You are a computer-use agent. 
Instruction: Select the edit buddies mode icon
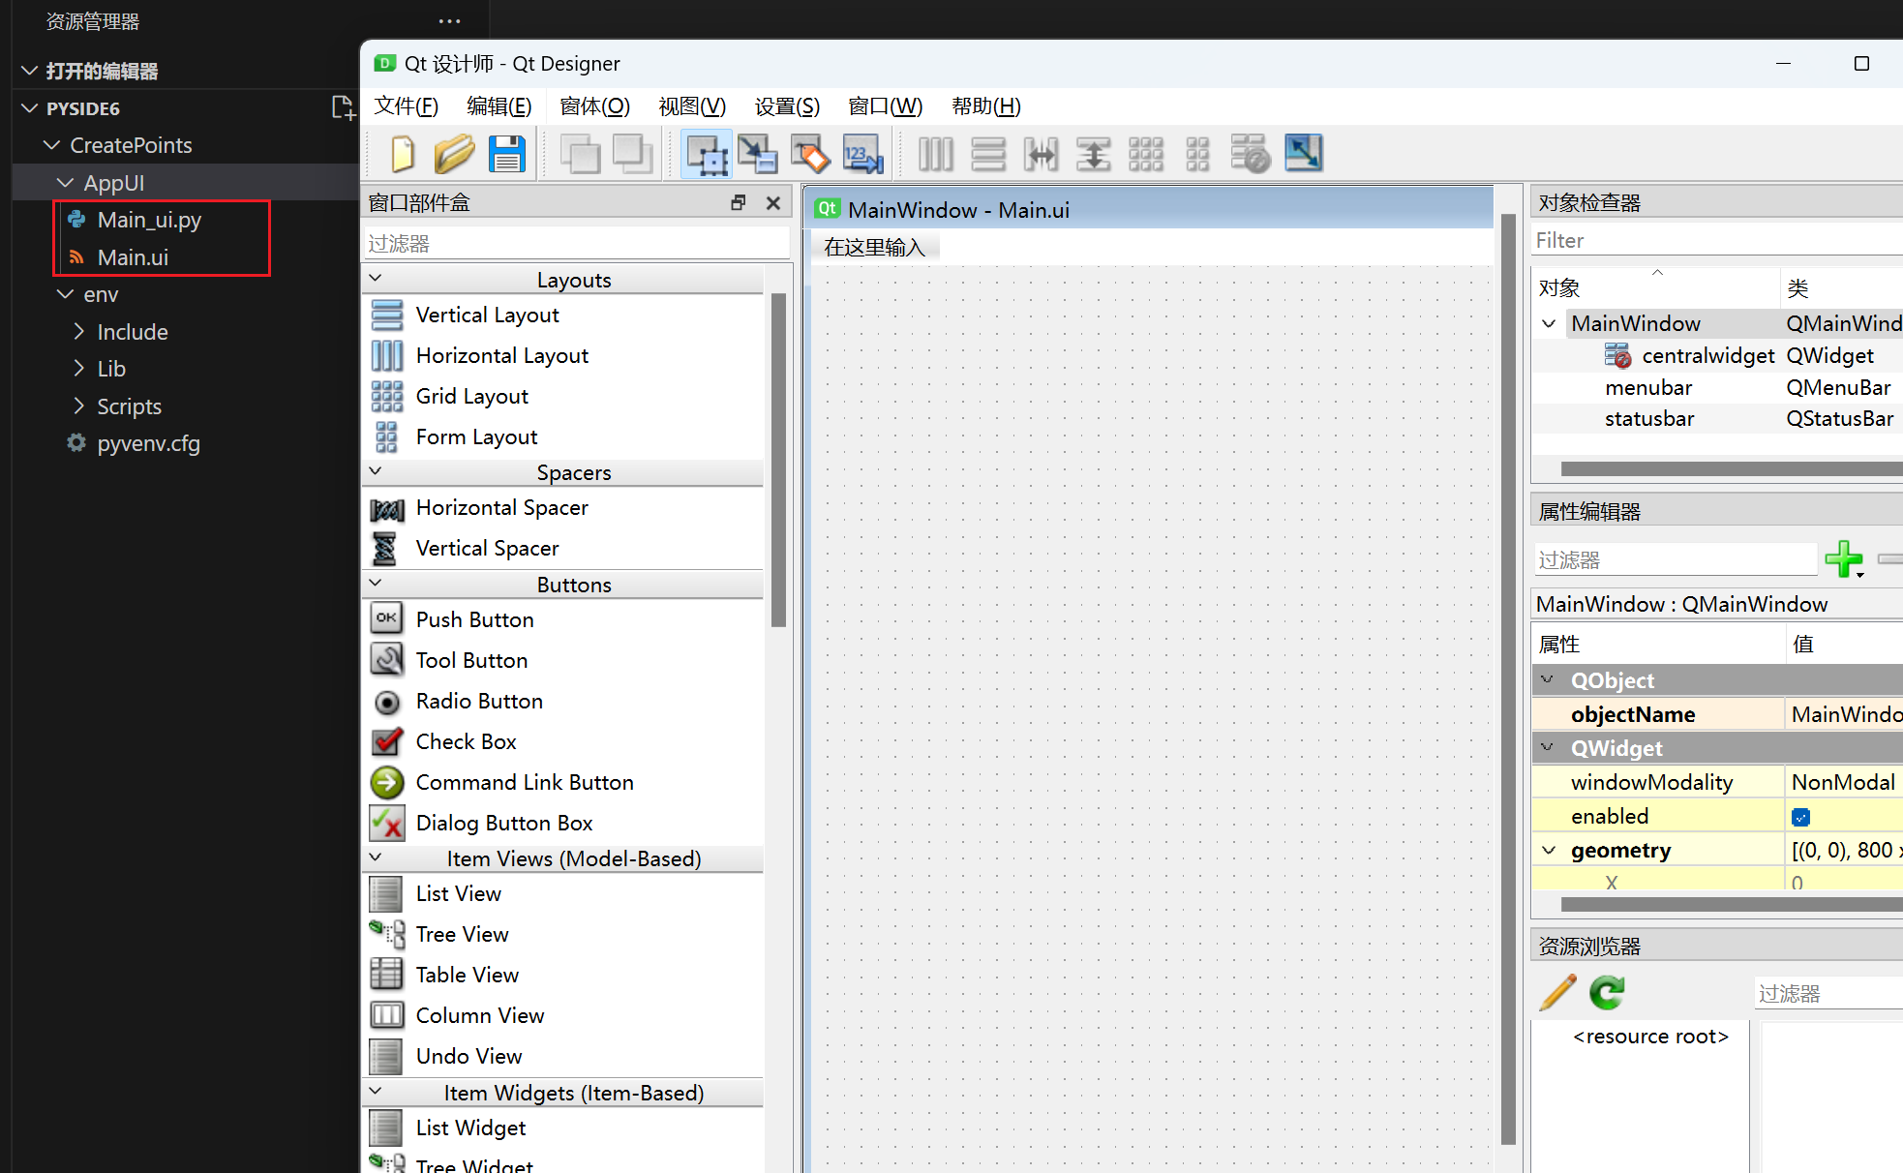point(809,153)
